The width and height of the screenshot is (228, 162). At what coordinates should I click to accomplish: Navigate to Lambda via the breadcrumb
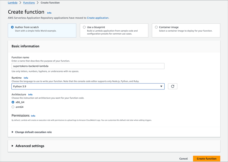pos(13,3)
